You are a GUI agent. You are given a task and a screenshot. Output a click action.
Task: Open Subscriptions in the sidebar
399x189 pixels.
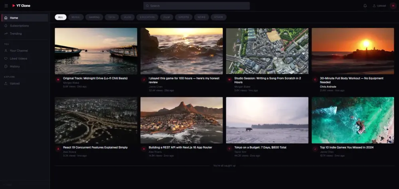click(25, 26)
